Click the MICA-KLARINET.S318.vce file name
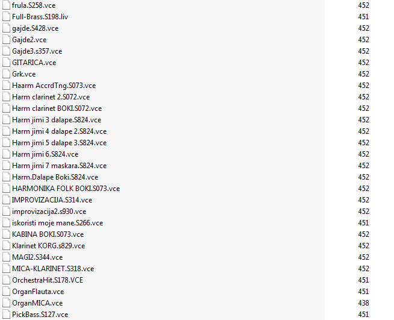 tap(53, 269)
